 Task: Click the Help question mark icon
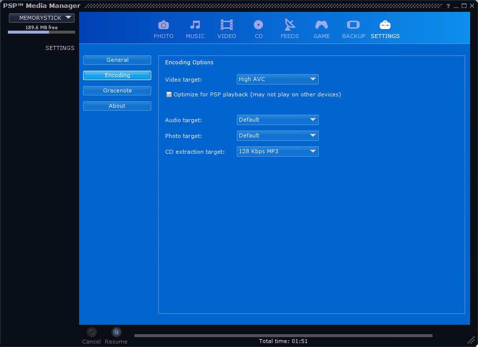[448, 6]
